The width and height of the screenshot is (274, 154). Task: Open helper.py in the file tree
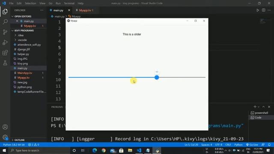pyautogui.click(x=23, y=54)
